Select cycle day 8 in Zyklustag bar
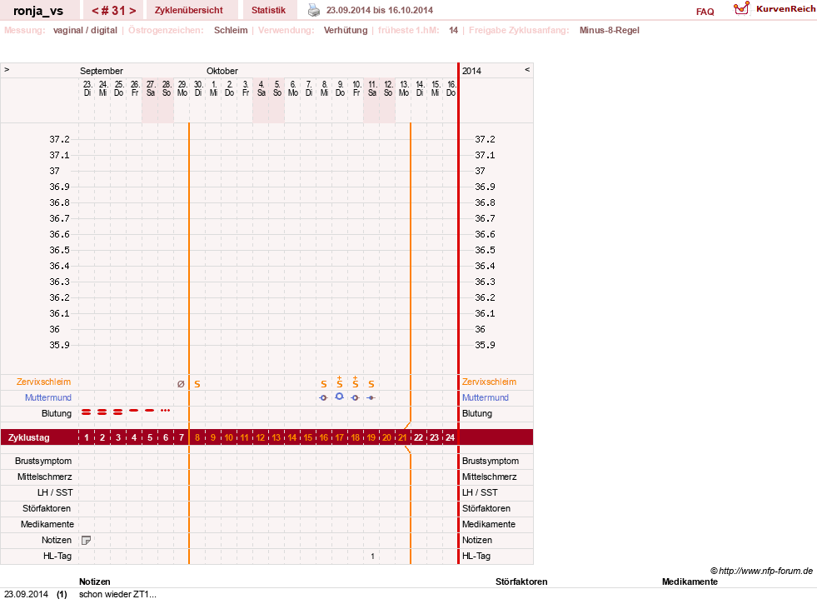 [197, 438]
